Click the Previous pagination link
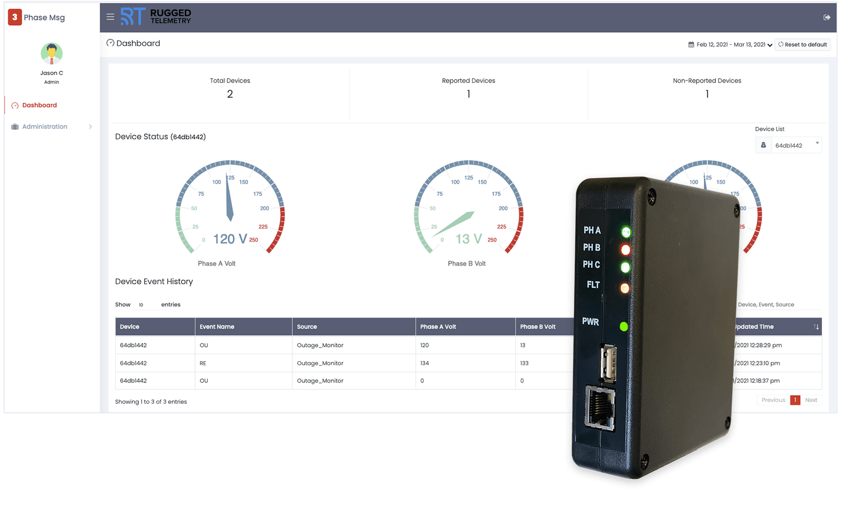This screenshot has height=523, width=841. coord(773,400)
